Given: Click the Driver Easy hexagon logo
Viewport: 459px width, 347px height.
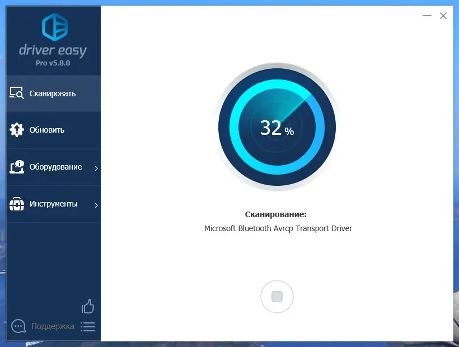Looking at the screenshot, I should pos(55,27).
